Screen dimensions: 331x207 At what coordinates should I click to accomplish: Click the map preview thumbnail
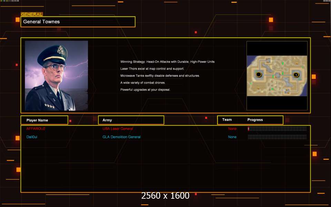click(277, 76)
